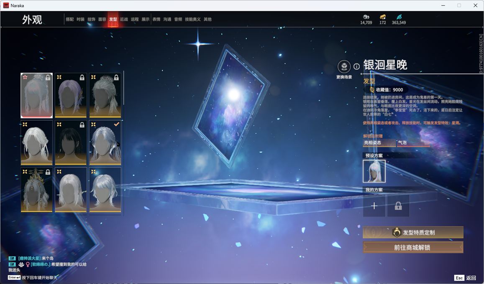Image resolution: width=484 pixels, height=284 pixels.
Task: Select the equipped hairstyle with orange checkmark
Action: pos(105,142)
